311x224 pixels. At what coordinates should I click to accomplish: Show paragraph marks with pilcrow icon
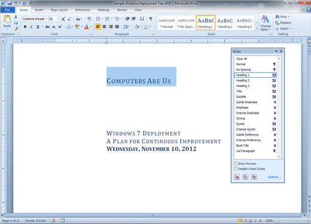coord(151,19)
